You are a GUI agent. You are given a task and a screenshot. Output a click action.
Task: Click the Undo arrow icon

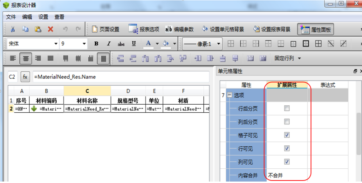click(65, 29)
